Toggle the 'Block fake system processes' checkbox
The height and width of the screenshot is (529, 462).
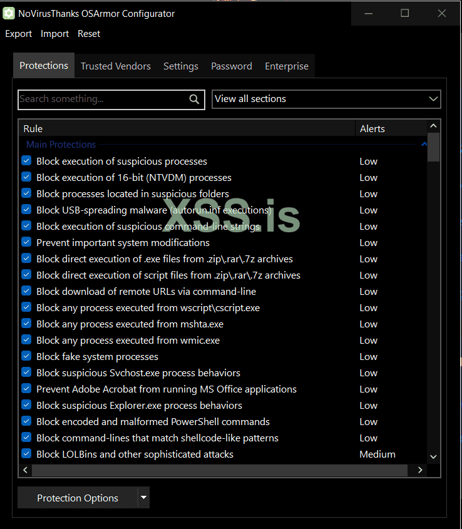click(x=26, y=356)
